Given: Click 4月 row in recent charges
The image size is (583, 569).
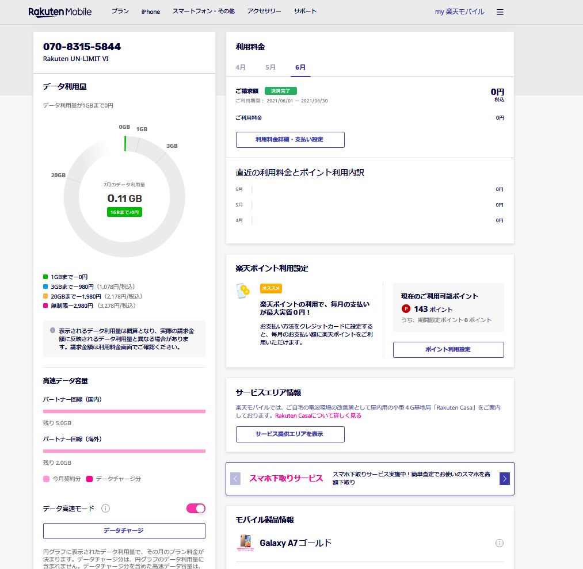Looking at the screenshot, I should pos(369,220).
